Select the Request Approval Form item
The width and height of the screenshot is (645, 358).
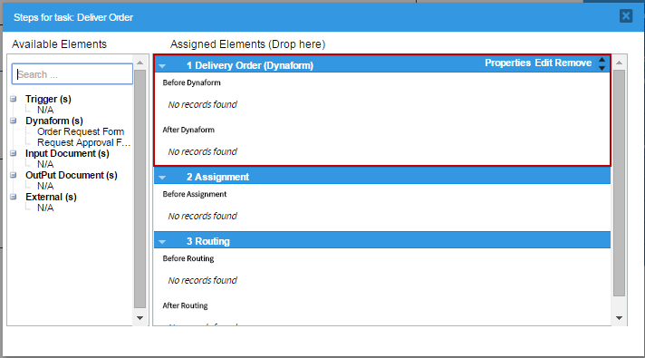pos(83,142)
